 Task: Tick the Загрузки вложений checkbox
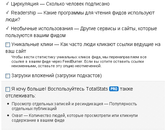tap(8, 76)
